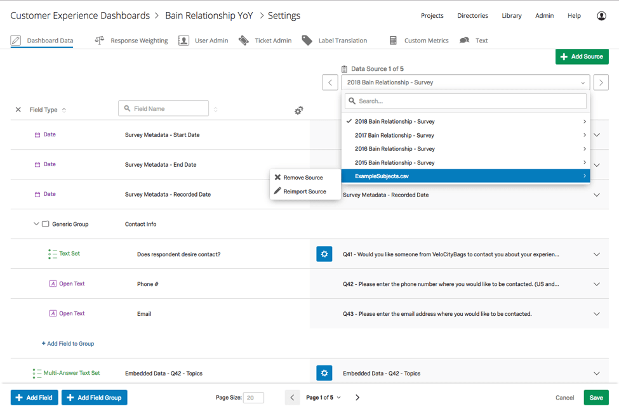Go to next page arrow at bottom

[x=357, y=398]
